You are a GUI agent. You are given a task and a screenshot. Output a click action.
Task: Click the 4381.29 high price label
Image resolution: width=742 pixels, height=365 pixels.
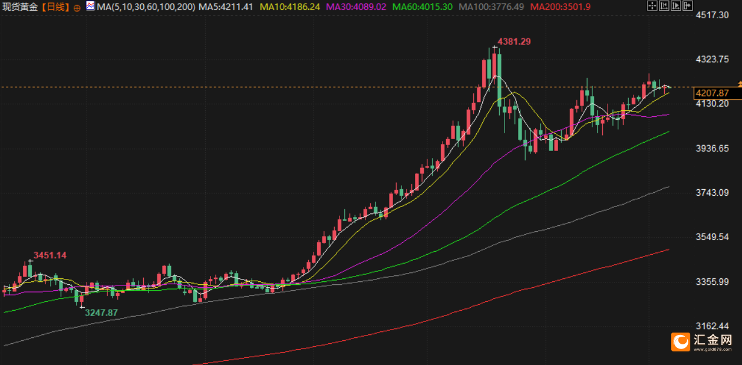pos(514,41)
